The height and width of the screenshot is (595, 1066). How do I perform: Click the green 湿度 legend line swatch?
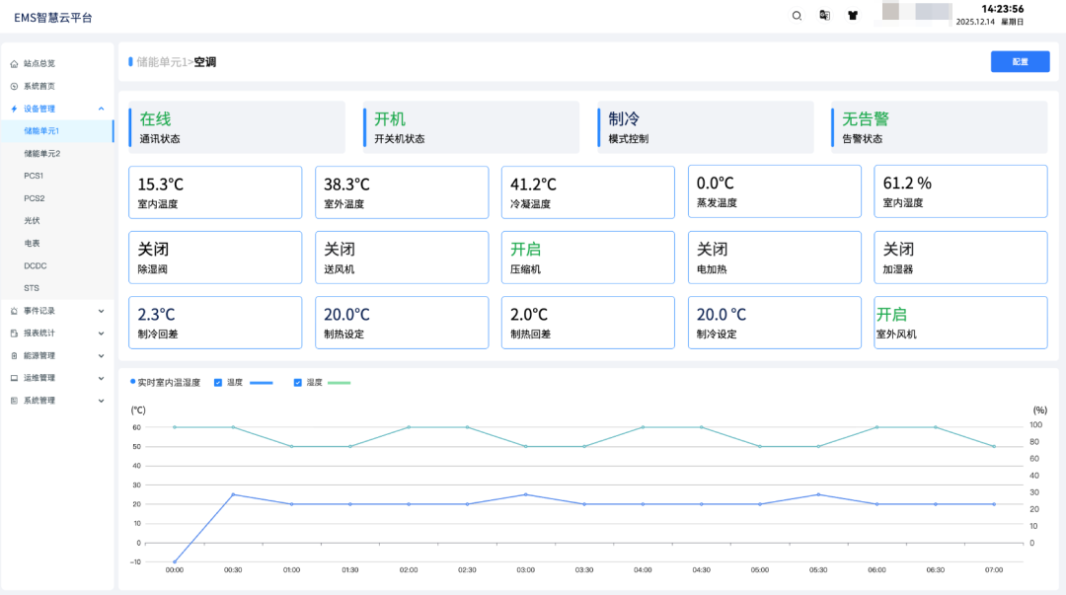point(339,382)
